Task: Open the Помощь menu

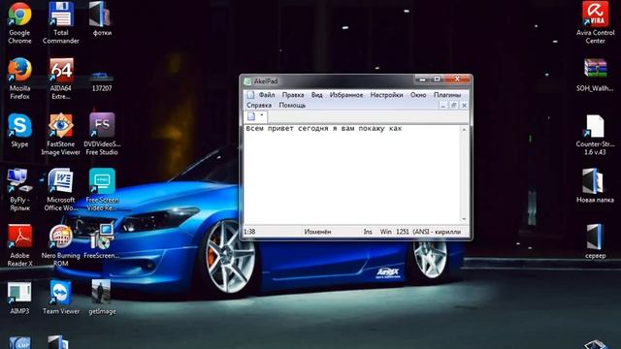Action: click(x=292, y=106)
